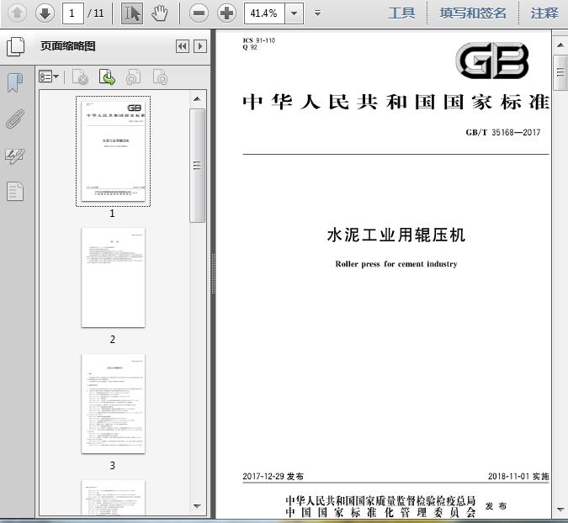This screenshot has height=523, width=568.
Task: Open the 填写和签名 pane
Action: (473, 13)
